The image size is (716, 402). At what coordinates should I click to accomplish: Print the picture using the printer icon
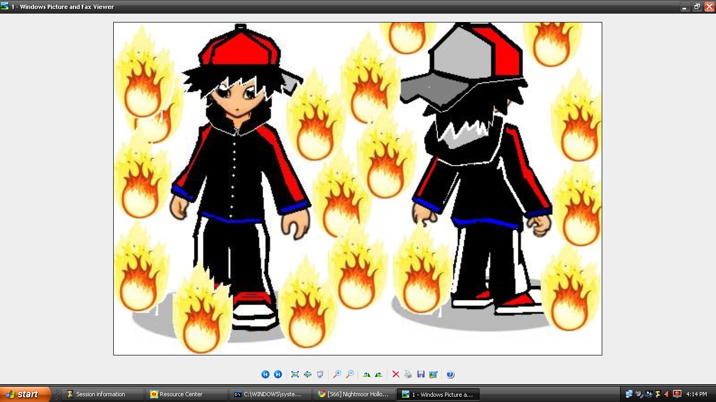[x=408, y=374]
